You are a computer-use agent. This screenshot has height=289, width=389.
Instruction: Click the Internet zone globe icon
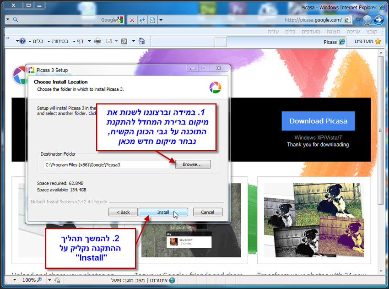[172, 280]
